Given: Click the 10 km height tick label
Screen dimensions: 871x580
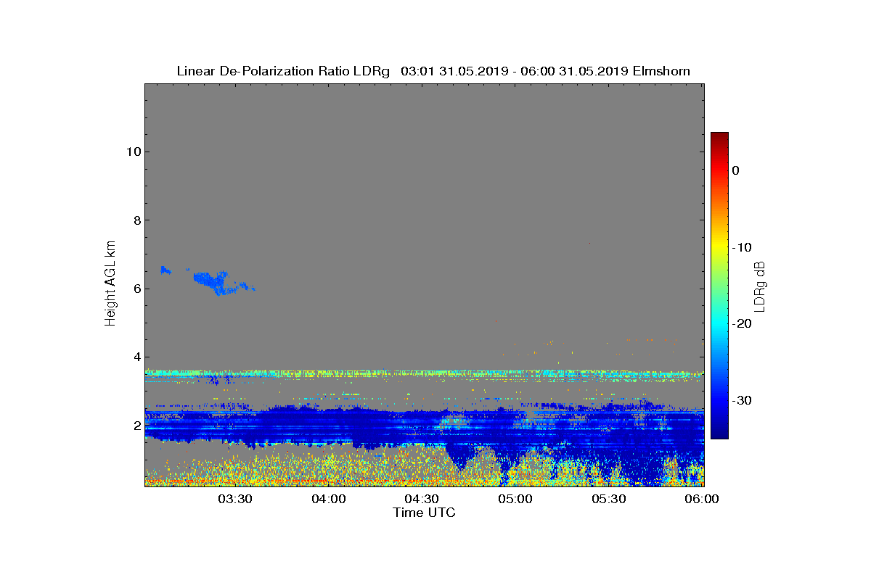Looking at the screenshot, I should [132, 152].
